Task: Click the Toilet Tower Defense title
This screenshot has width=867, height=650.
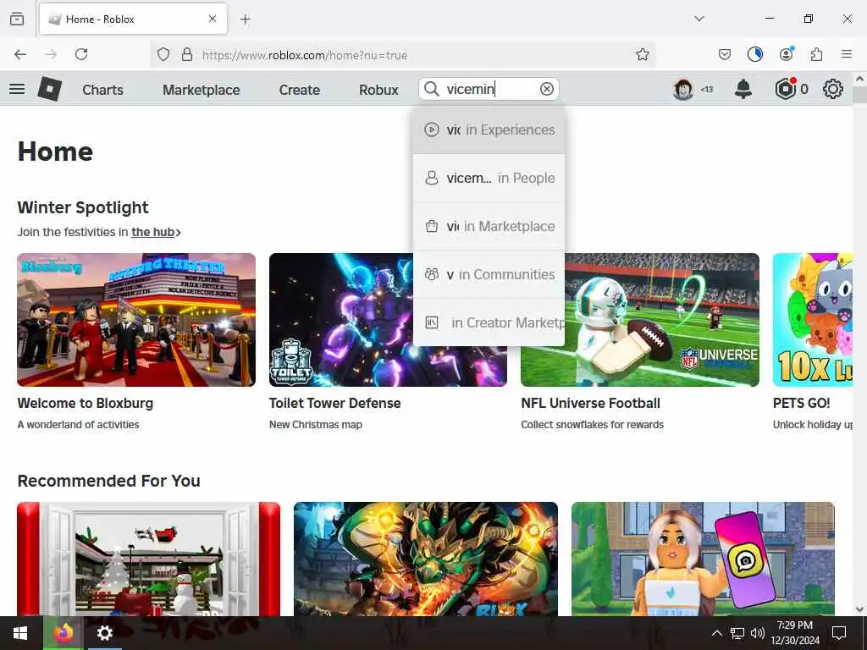Action: point(335,403)
